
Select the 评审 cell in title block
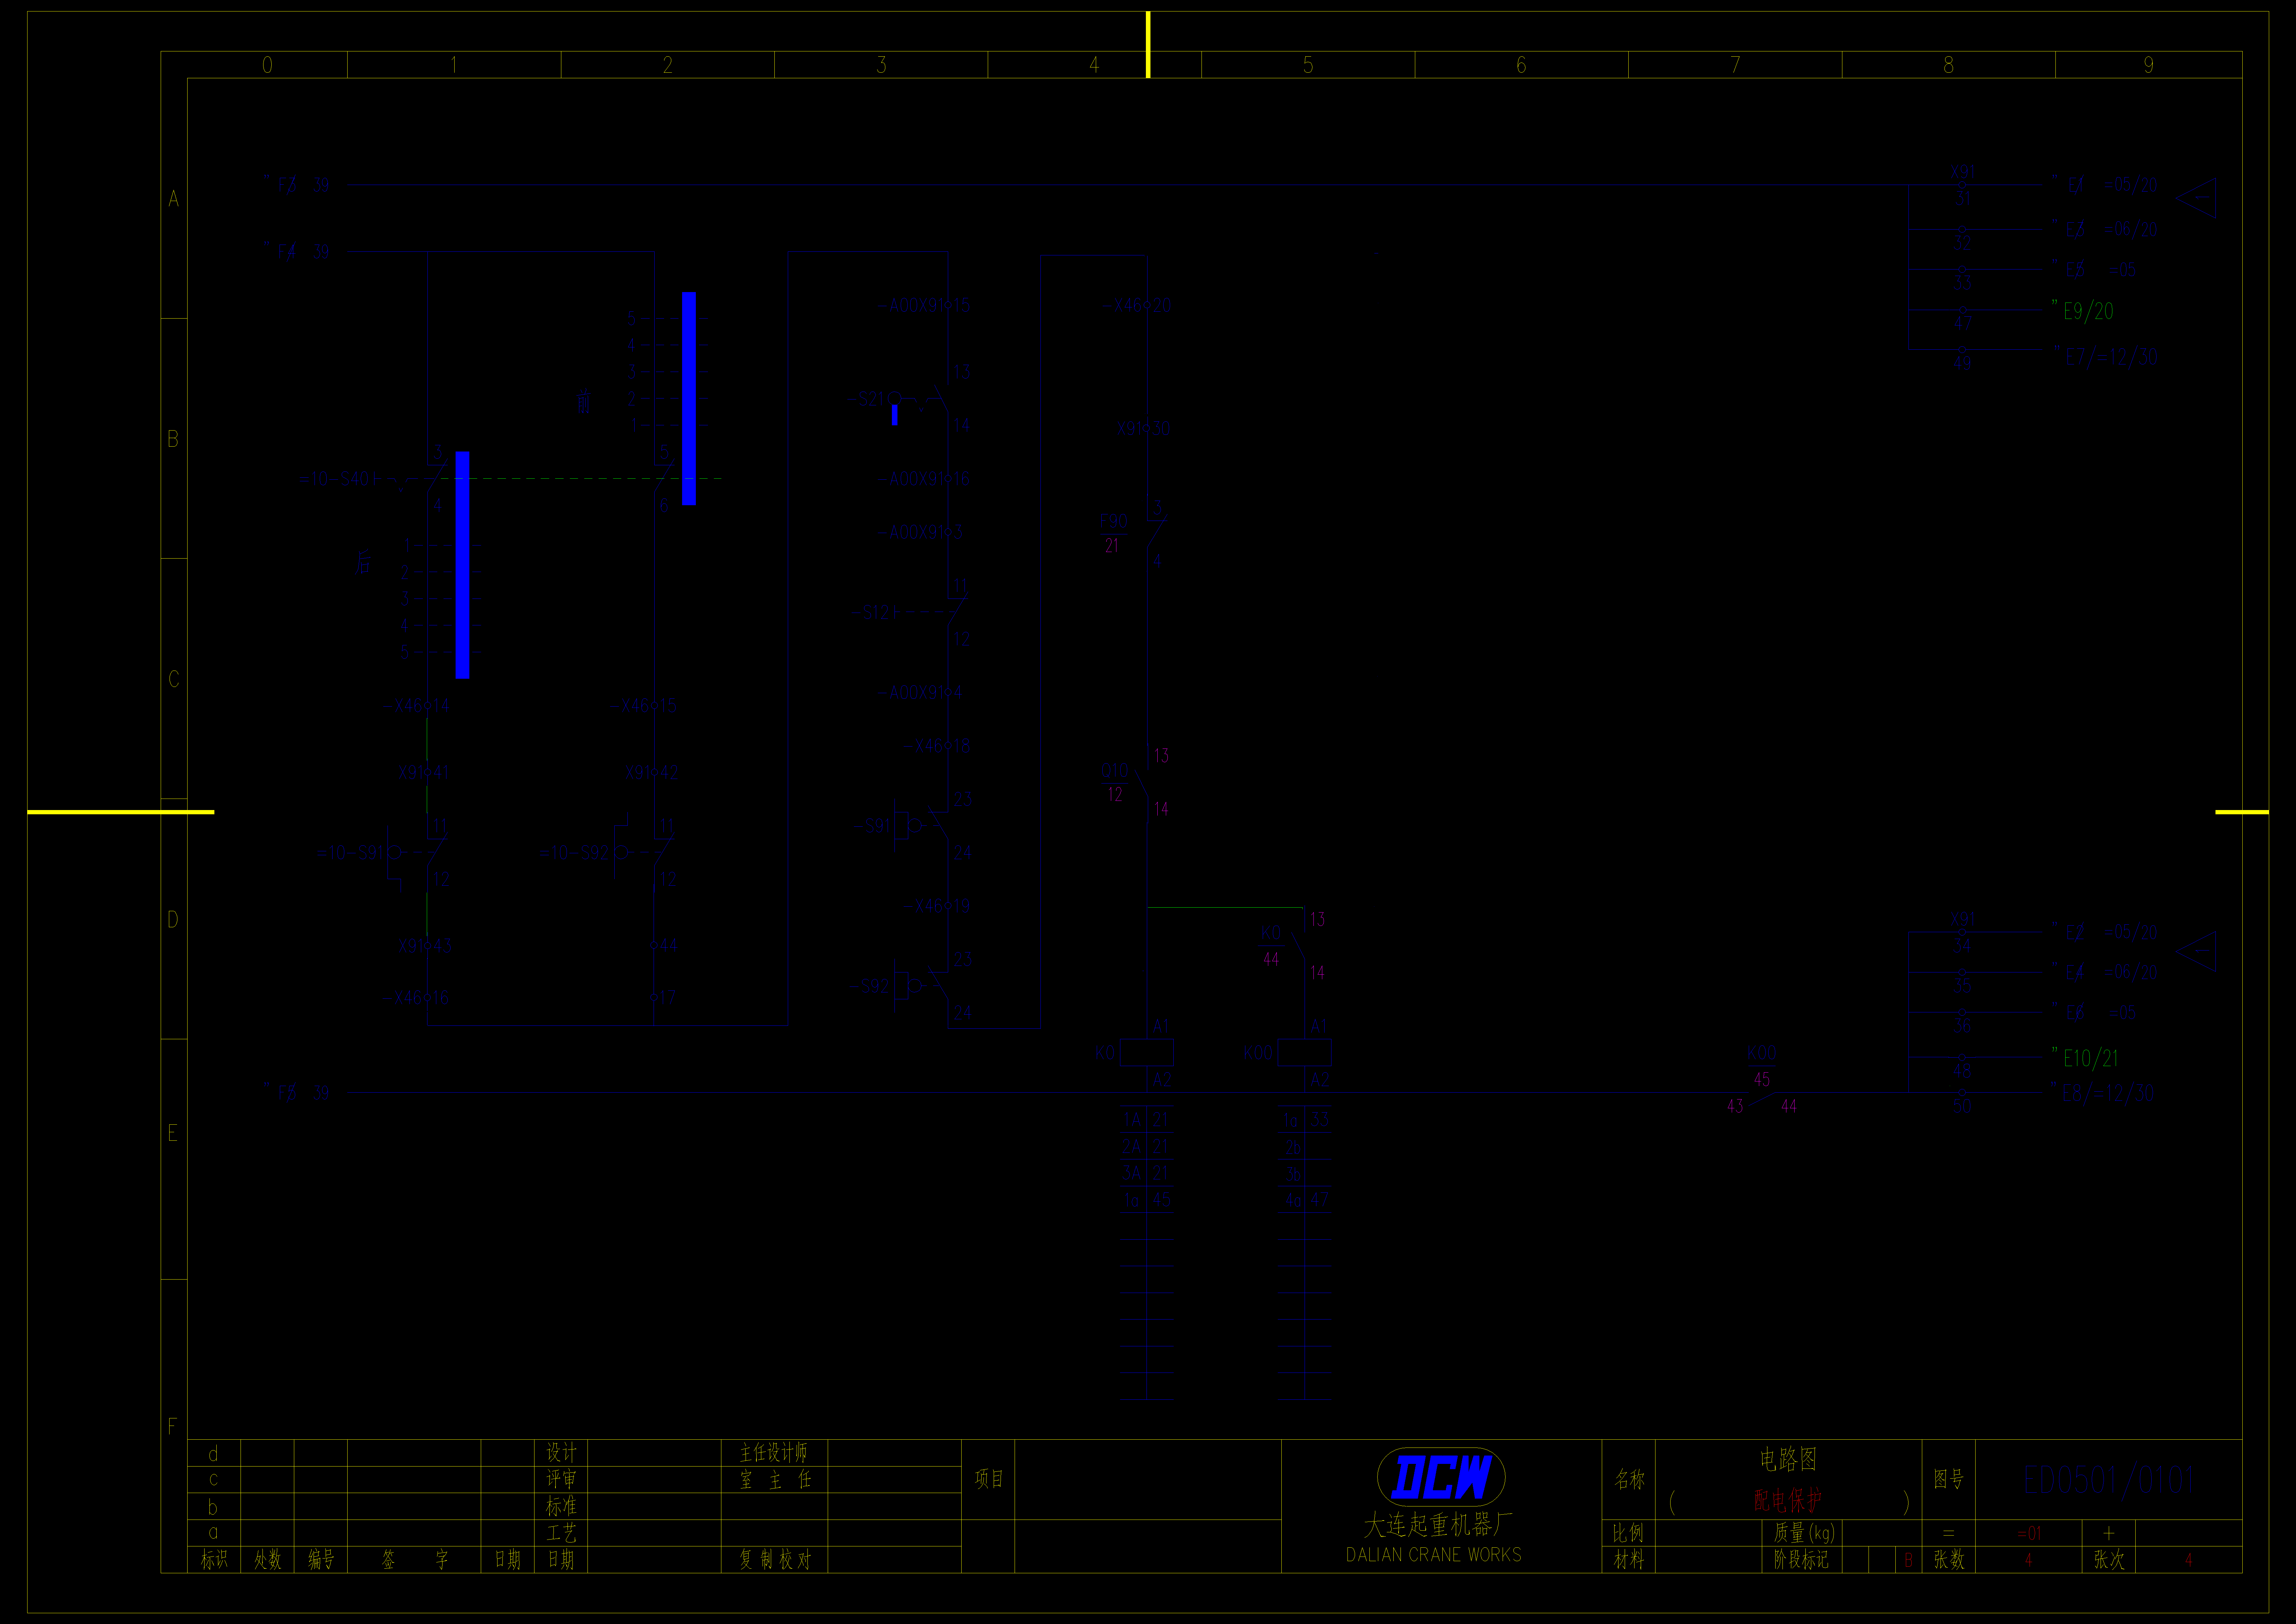[561, 1479]
